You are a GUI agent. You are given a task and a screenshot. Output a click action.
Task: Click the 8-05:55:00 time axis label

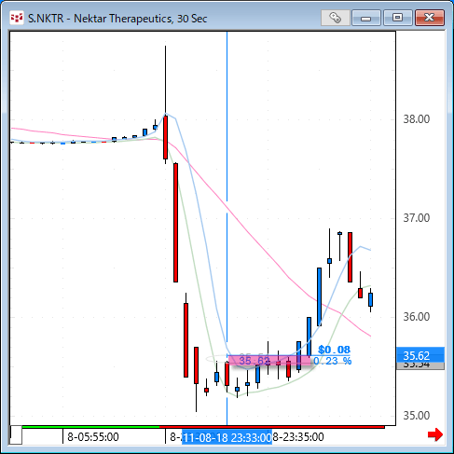pyautogui.click(x=93, y=437)
